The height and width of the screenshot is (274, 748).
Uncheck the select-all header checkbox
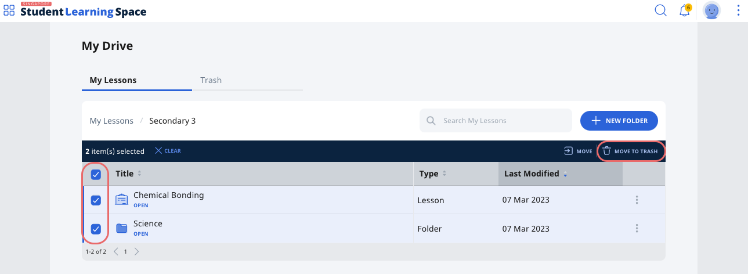click(x=96, y=174)
